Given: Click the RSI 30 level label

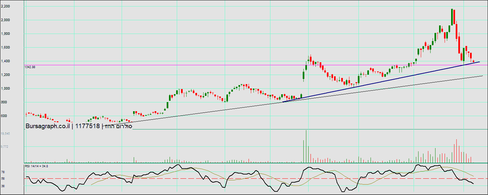Looking at the screenshot, I should tap(3, 186).
